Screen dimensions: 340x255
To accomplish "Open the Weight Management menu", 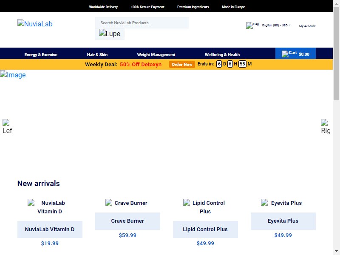I will point(156,55).
